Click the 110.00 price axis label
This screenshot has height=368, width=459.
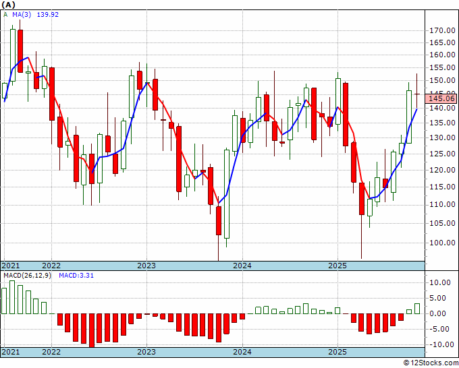[442, 205]
